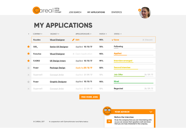This screenshot has height=132, width=186.
Task: Click the Edit link in Kuudes row
Action: (77, 40)
